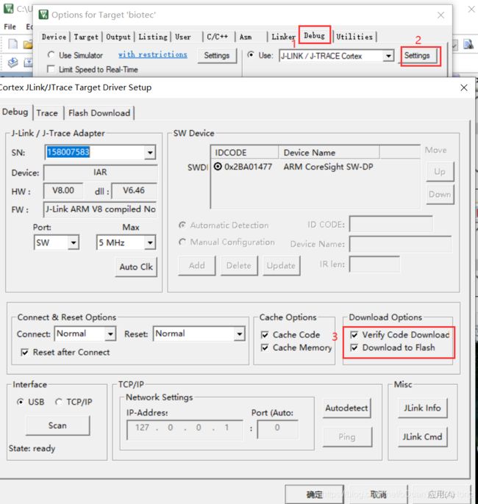Switch to the Trace tab
This screenshot has height=504, width=478.
(x=47, y=113)
